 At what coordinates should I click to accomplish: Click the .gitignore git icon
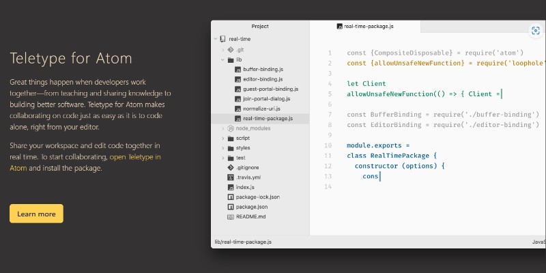coord(230,167)
